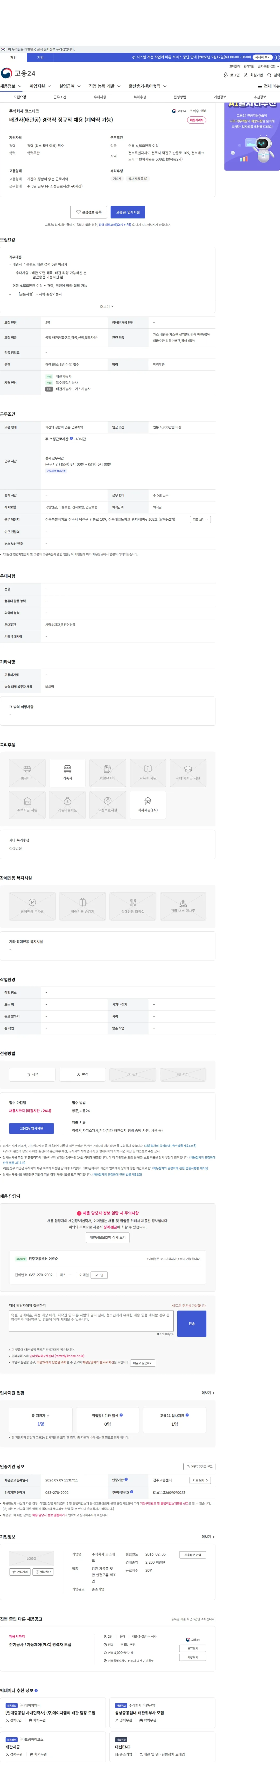Click the info icon beside 취업알선기관 알선
The width and height of the screenshot is (280, 1772).
point(121,1415)
